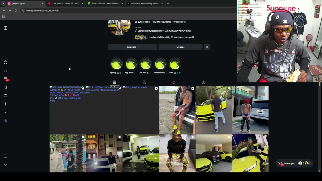Open own profile avatar in sidebar

point(6,121)
